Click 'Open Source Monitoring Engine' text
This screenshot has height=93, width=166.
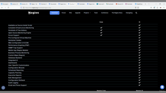[x=20, y=33]
